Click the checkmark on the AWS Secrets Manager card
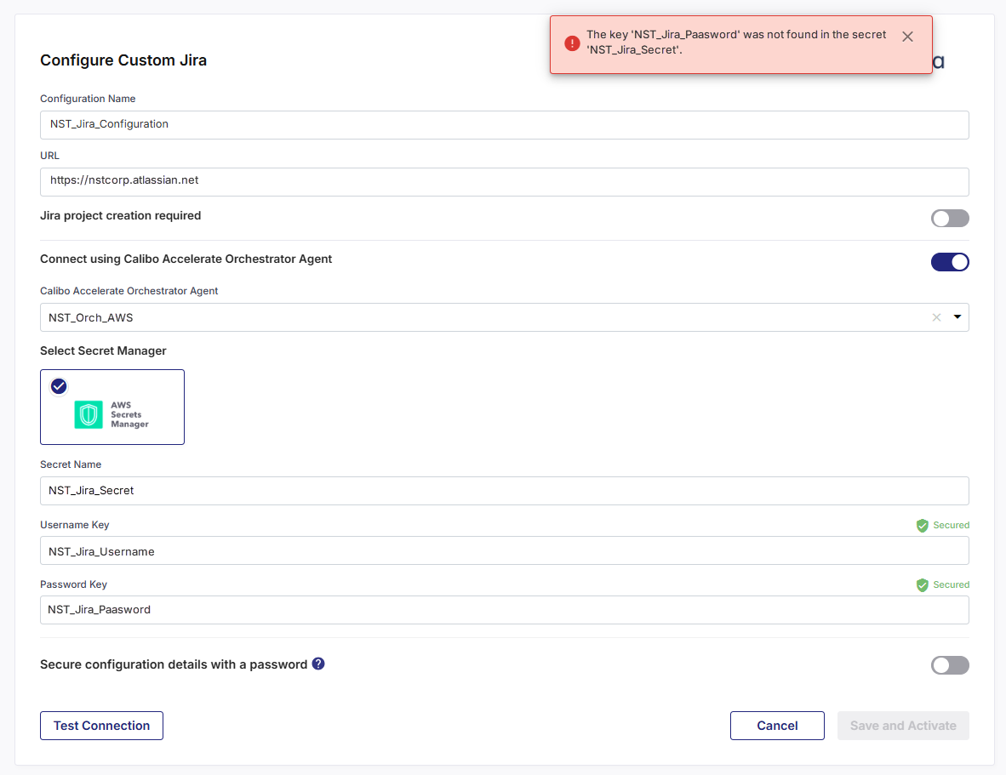The image size is (1006, 775). coord(58,385)
